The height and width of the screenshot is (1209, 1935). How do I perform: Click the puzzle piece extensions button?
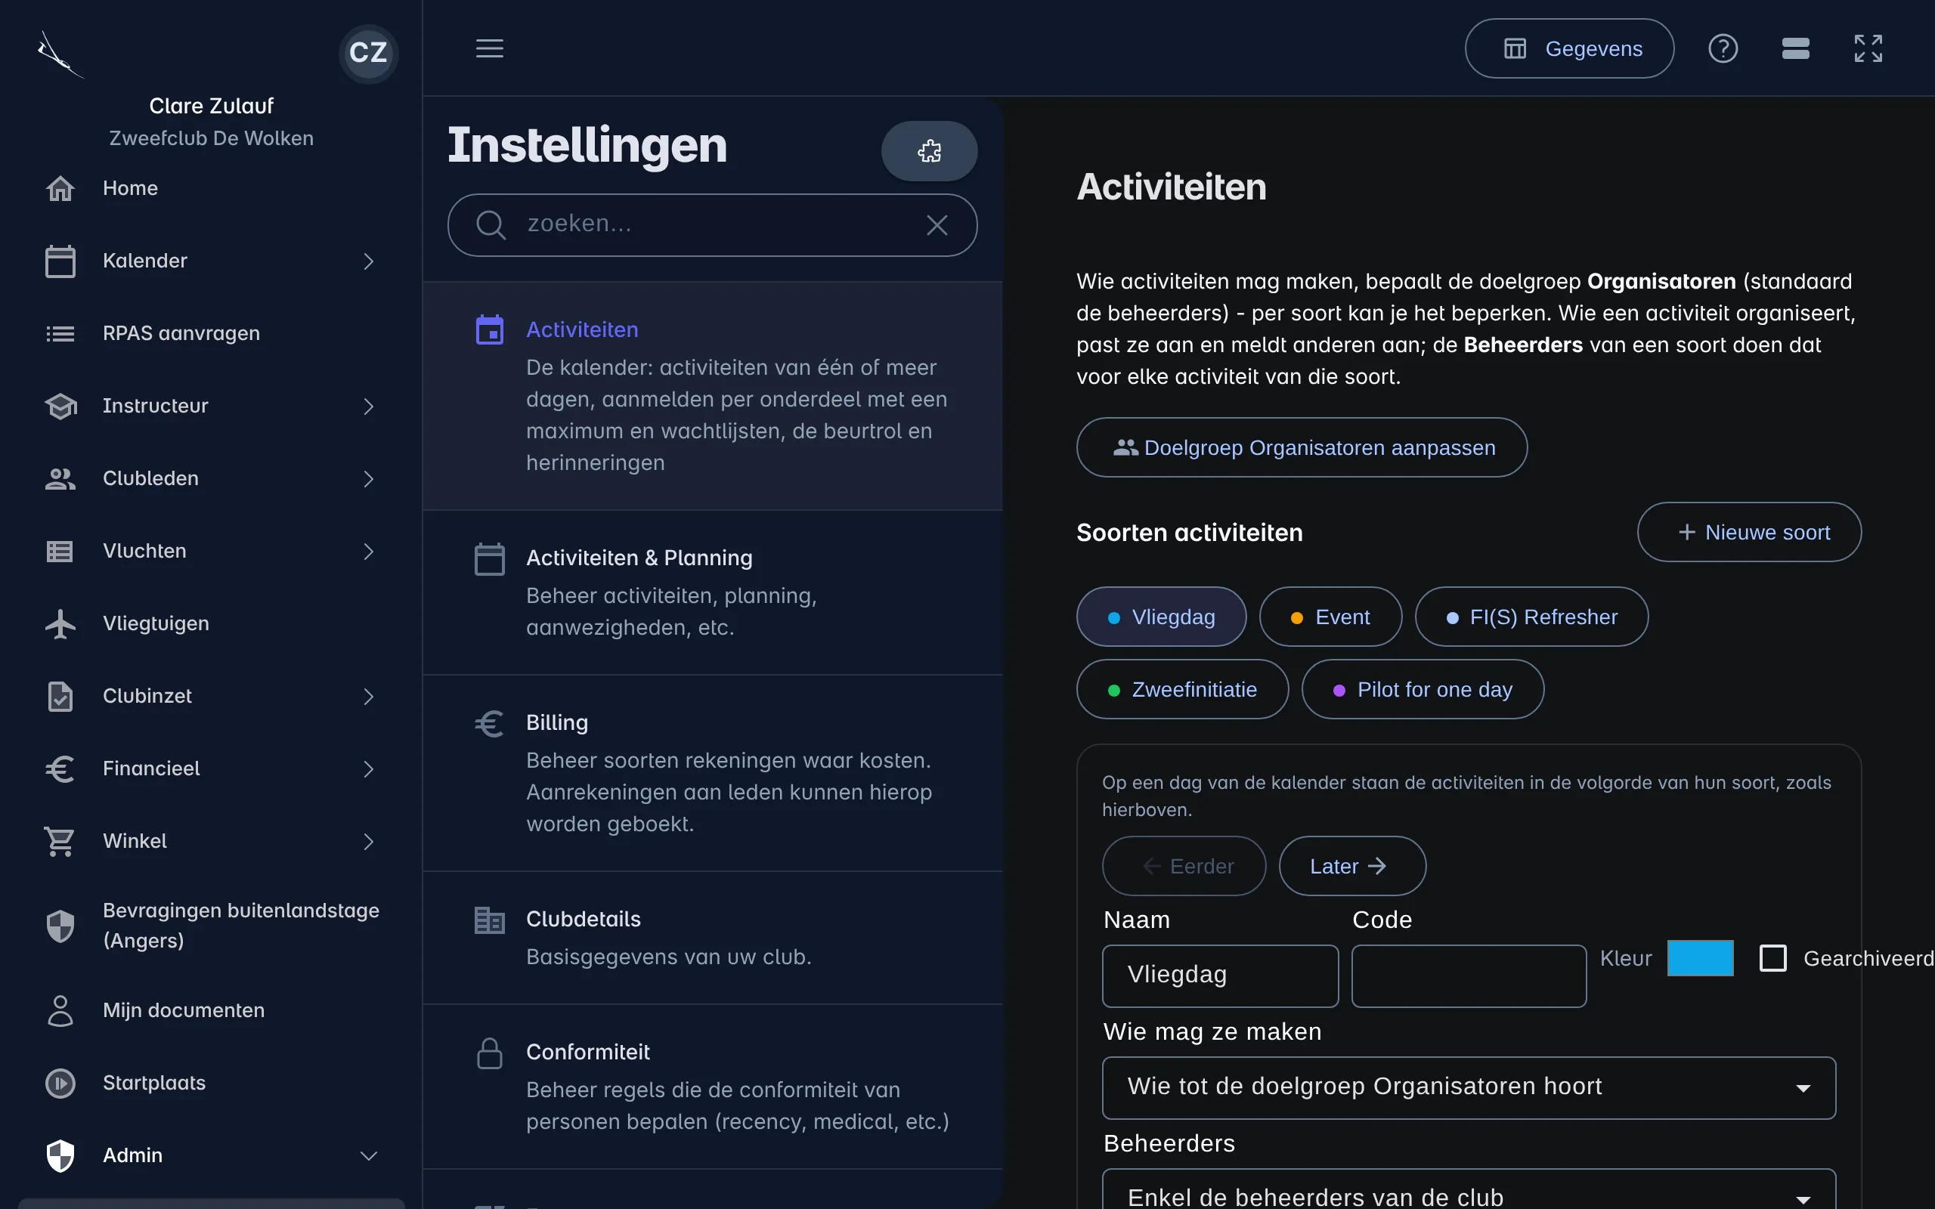coord(929,151)
